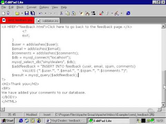
Task: Paste clipboard using the paste icon
Action: pyautogui.click(x=74, y=13)
